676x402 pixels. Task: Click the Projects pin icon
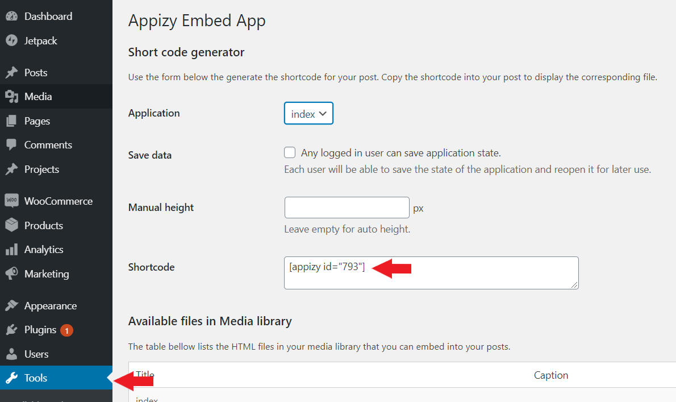11,169
